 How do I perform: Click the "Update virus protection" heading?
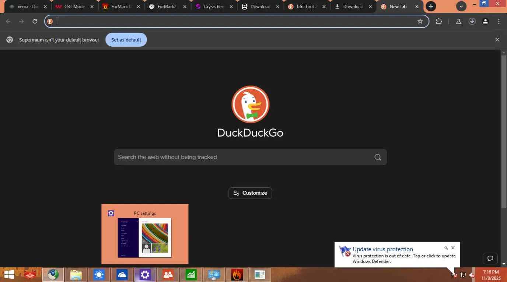click(383, 249)
